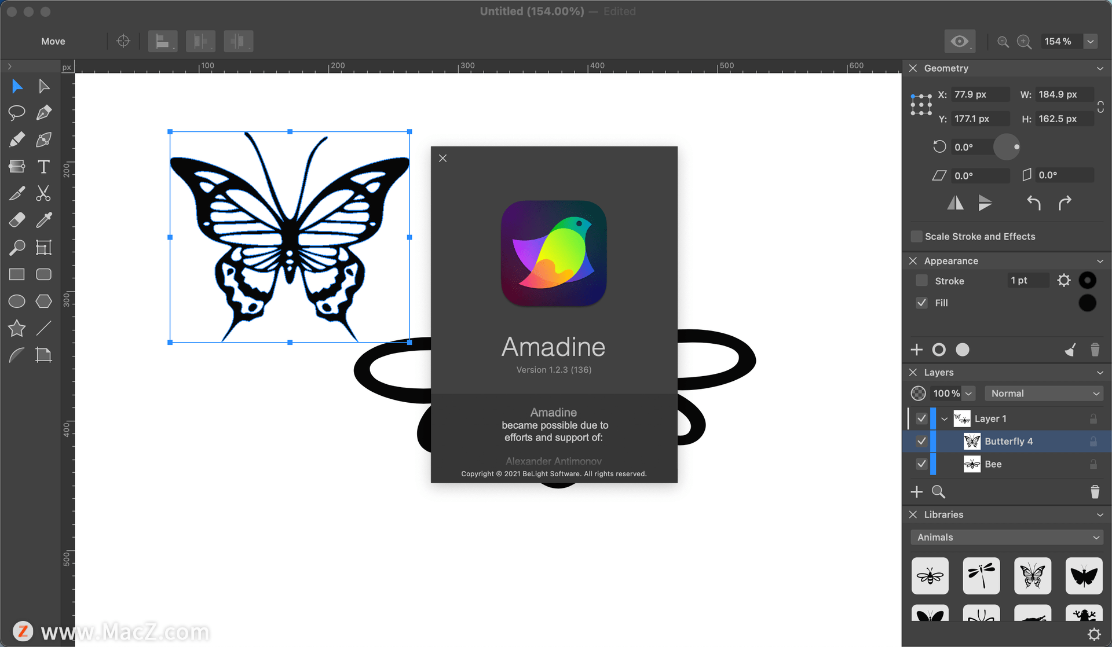Click the rotation angle dial
The image size is (1112, 647).
(x=1007, y=147)
